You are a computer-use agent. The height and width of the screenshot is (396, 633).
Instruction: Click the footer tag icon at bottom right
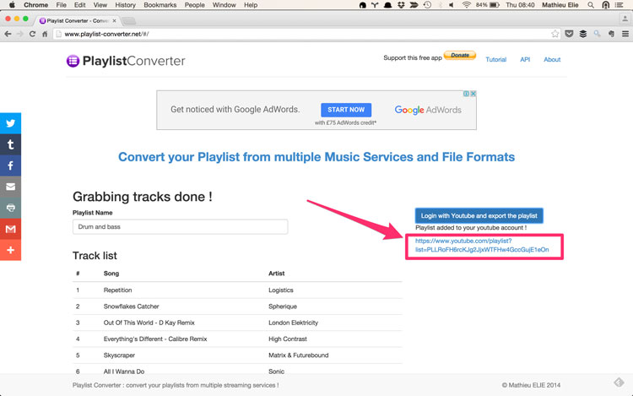click(619, 382)
